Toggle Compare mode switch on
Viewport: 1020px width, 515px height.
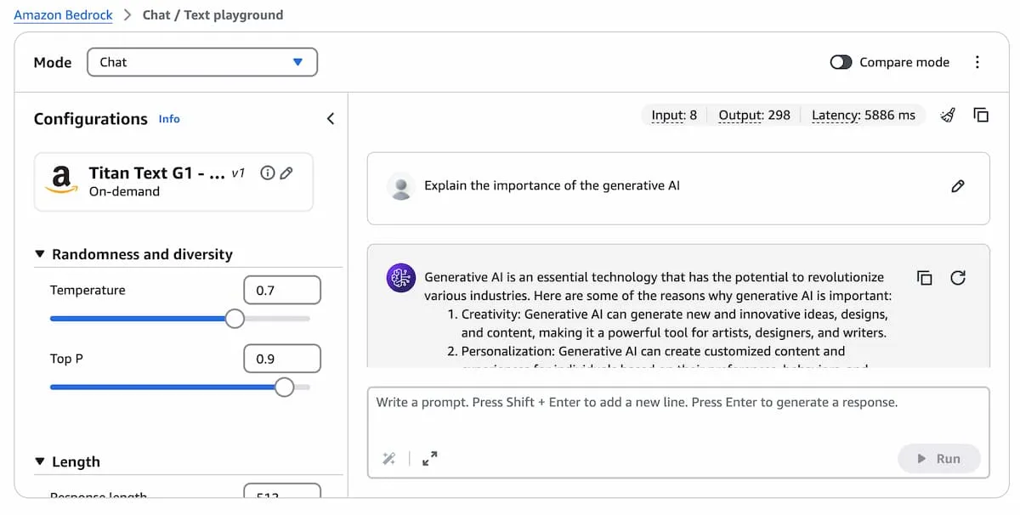(x=841, y=62)
